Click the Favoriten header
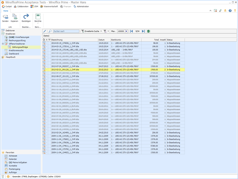Image resolution: width=238 pixels, height=179 pixels. click(x=10, y=152)
